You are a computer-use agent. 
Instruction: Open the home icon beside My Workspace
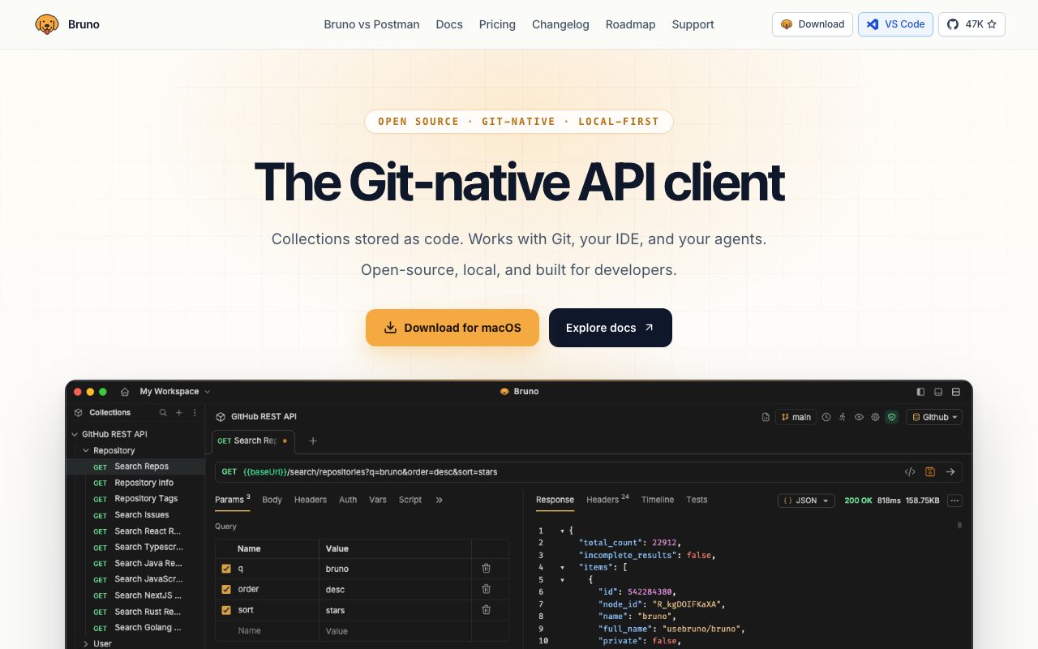tap(125, 392)
